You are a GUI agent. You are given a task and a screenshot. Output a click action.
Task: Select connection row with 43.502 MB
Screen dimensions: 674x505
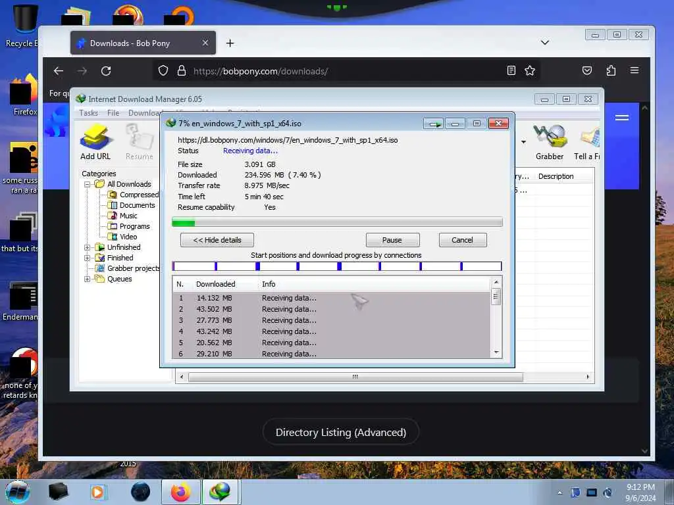click(x=332, y=309)
